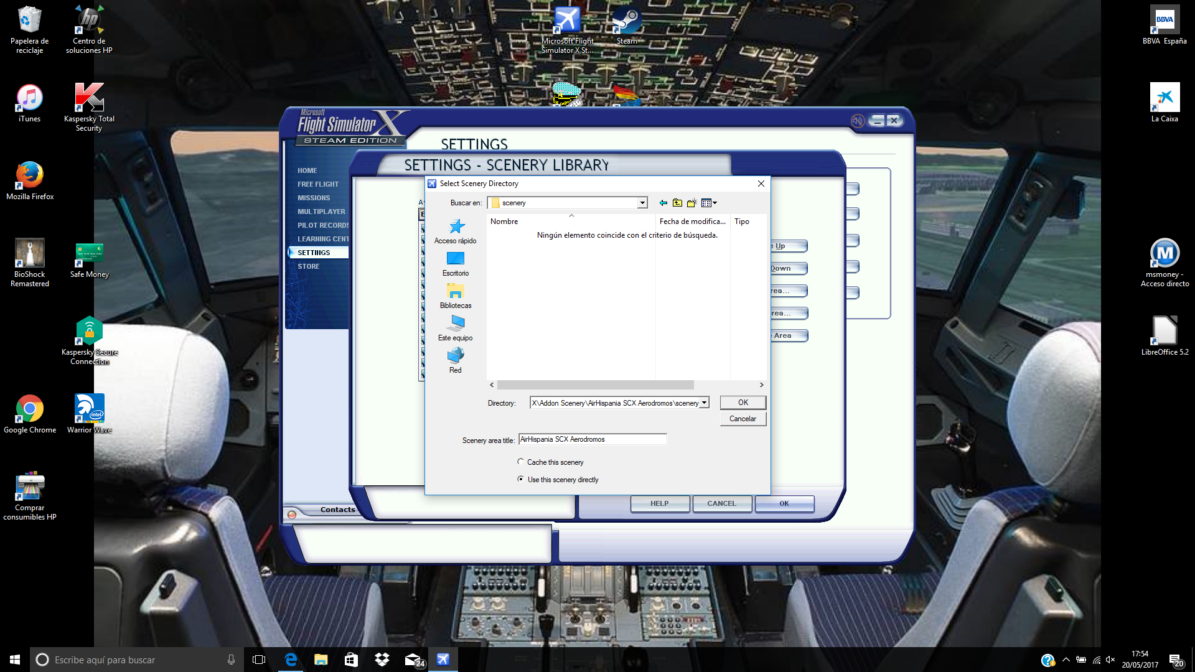The image size is (1195, 672).
Task: Go to Missions in sidebar menu
Action: [314, 198]
